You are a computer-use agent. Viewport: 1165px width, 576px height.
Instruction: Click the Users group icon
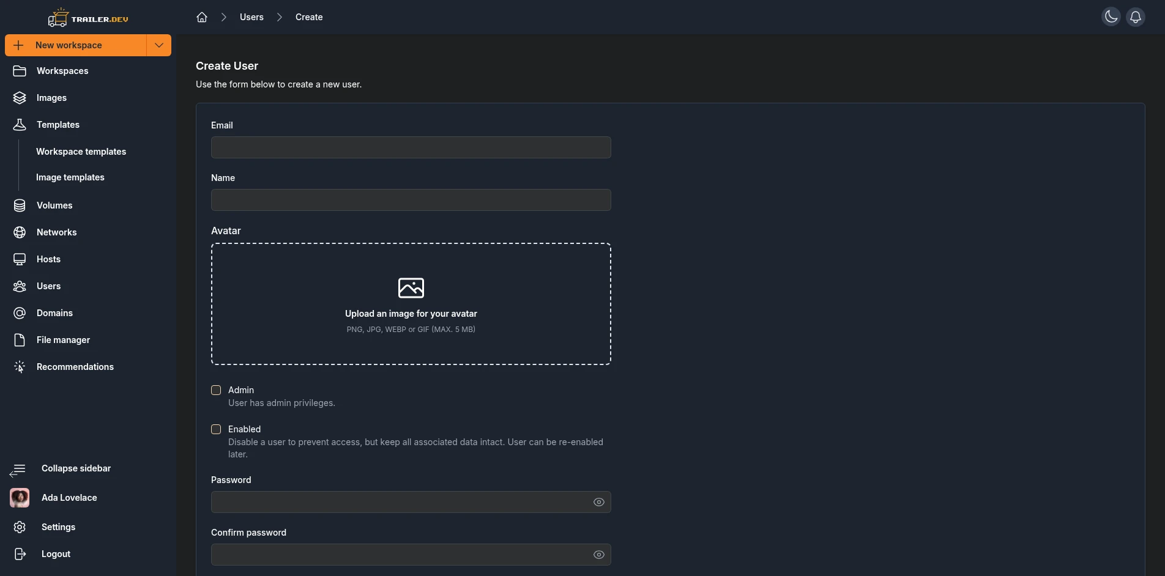click(20, 286)
